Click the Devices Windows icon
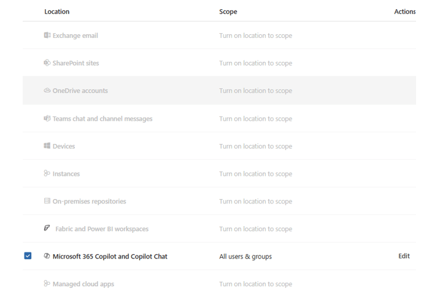This screenshot has width=440, height=291. pyautogui.click(x=47, y=146)
